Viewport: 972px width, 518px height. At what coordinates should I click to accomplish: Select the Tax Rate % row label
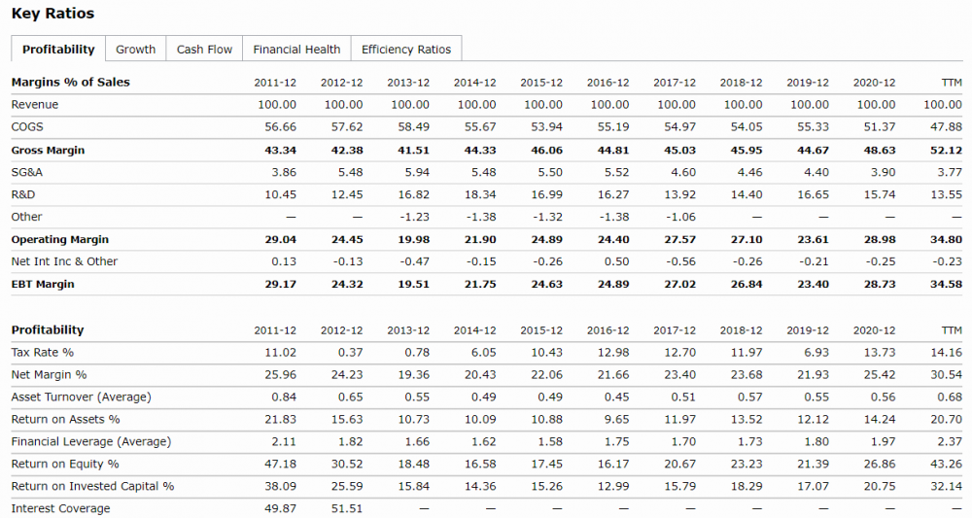pyautogui.click(x=42, y=352)
